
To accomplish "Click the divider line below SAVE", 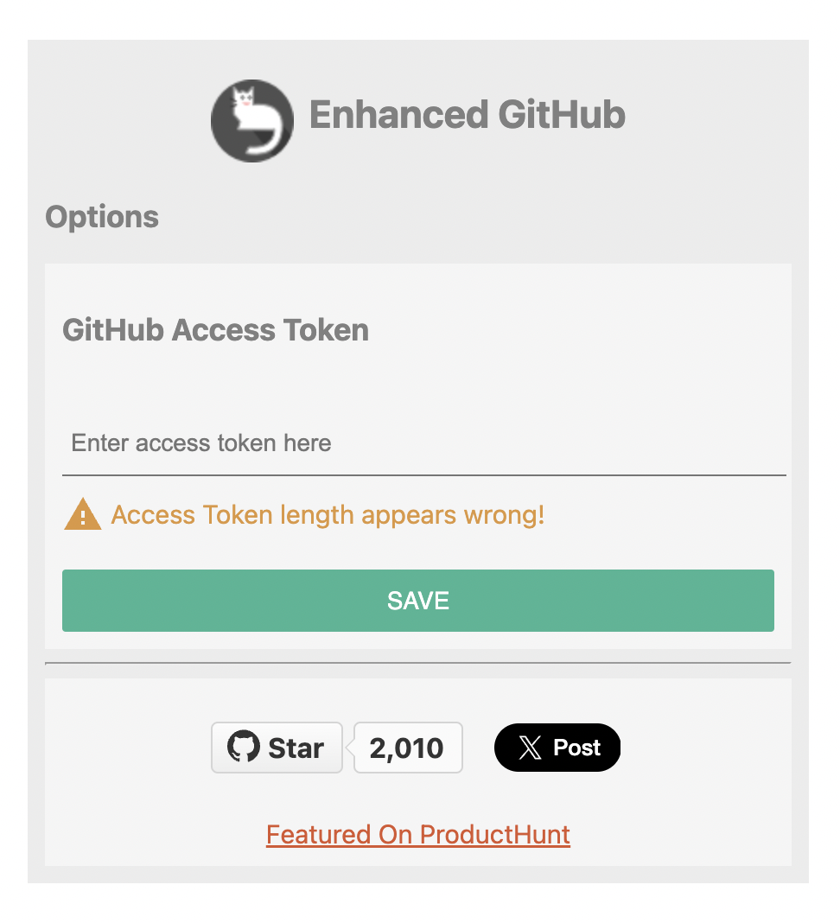I will [417, 663].
